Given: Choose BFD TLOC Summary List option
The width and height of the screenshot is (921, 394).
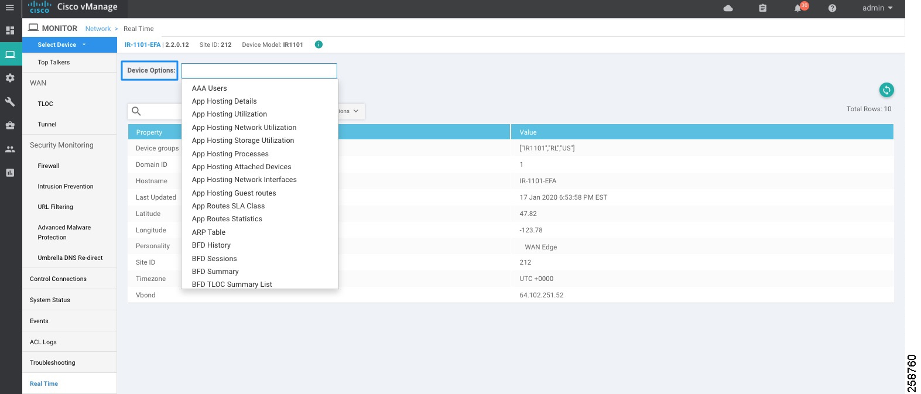Looking at the screenshot, I should pos(232,285).
